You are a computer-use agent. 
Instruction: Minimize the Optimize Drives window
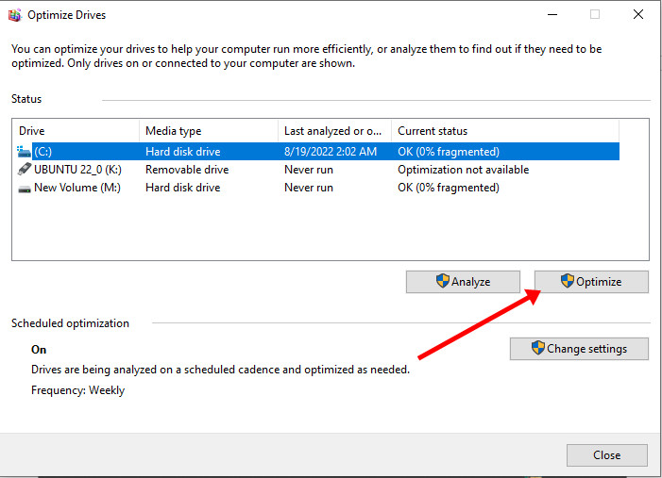point(552,15)
